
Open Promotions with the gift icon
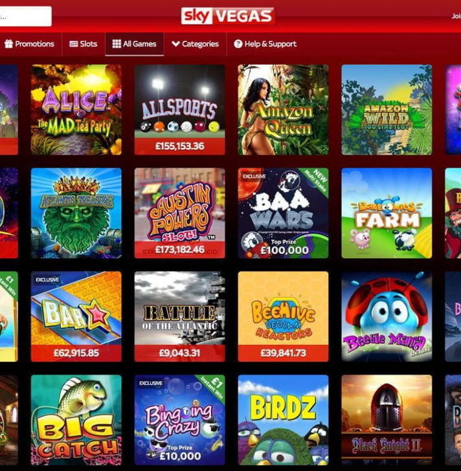(29, 44)
